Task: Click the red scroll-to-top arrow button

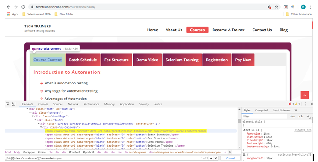Action: tap(305, 95)
